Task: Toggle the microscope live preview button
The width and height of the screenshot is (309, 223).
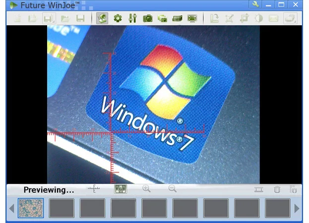Action: (102, 18)
